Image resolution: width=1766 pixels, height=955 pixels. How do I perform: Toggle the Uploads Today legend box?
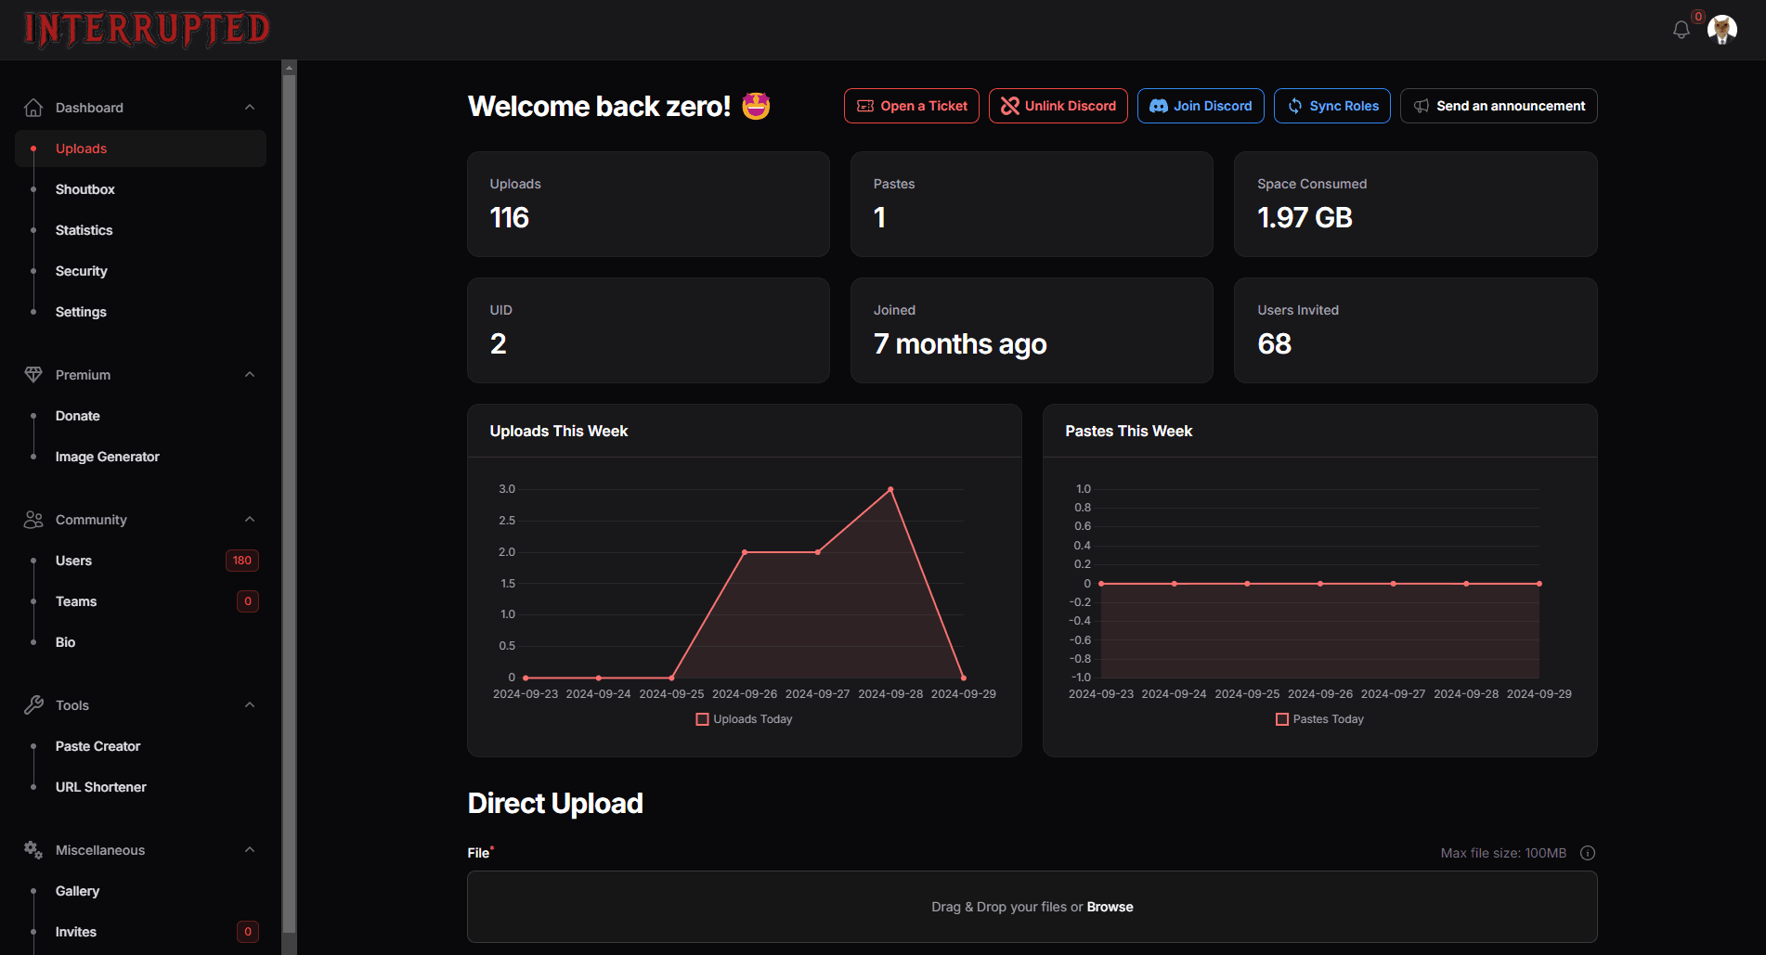(x=703, y=719)
